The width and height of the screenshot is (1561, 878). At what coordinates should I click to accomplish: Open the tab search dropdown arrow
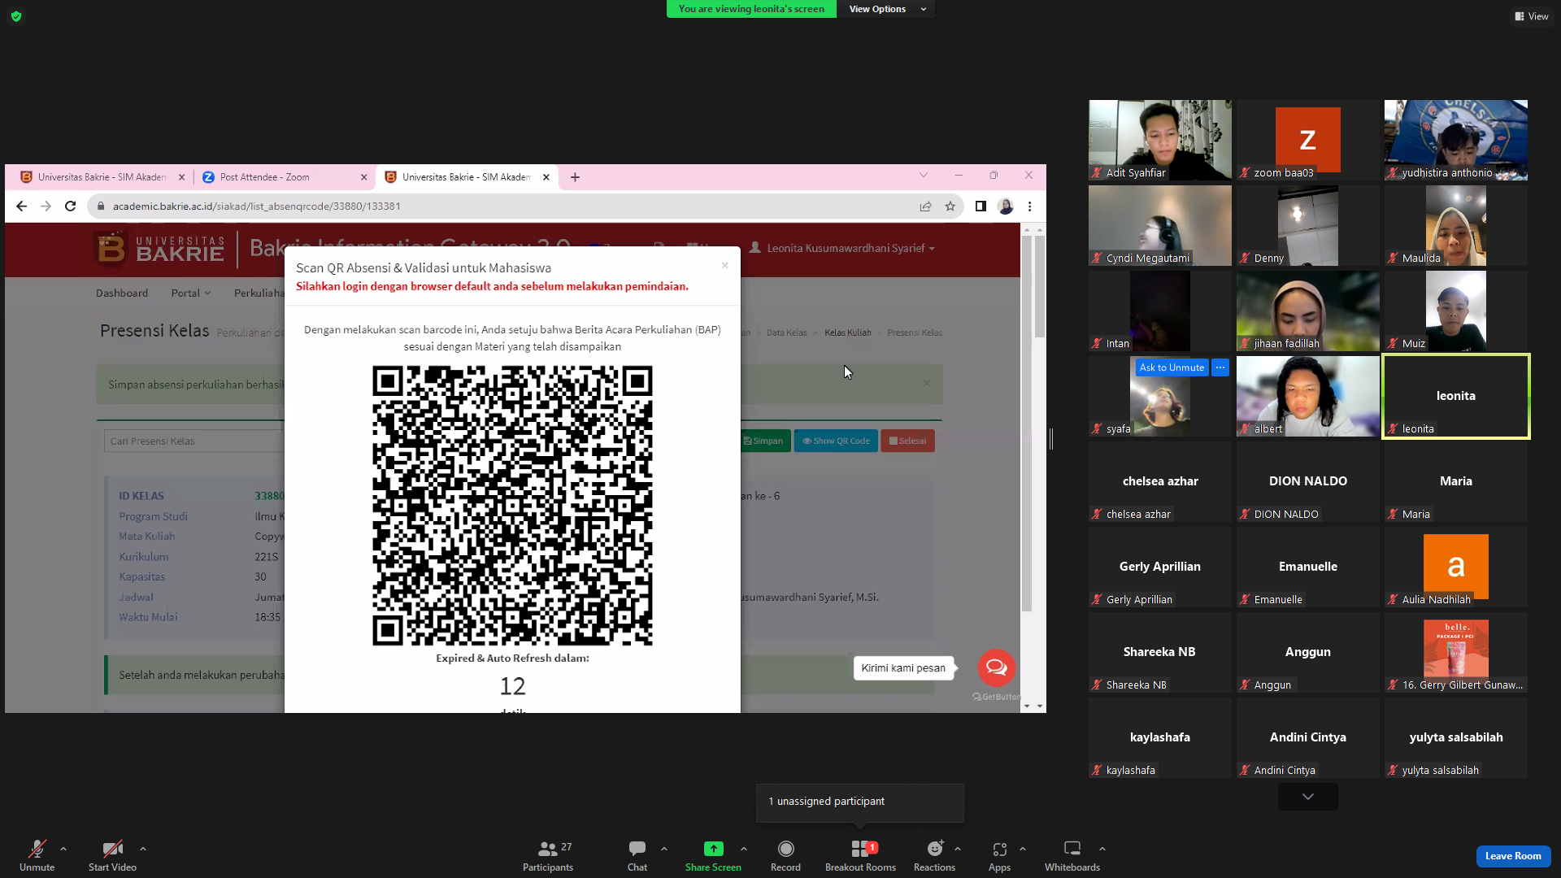pos(924,176)
